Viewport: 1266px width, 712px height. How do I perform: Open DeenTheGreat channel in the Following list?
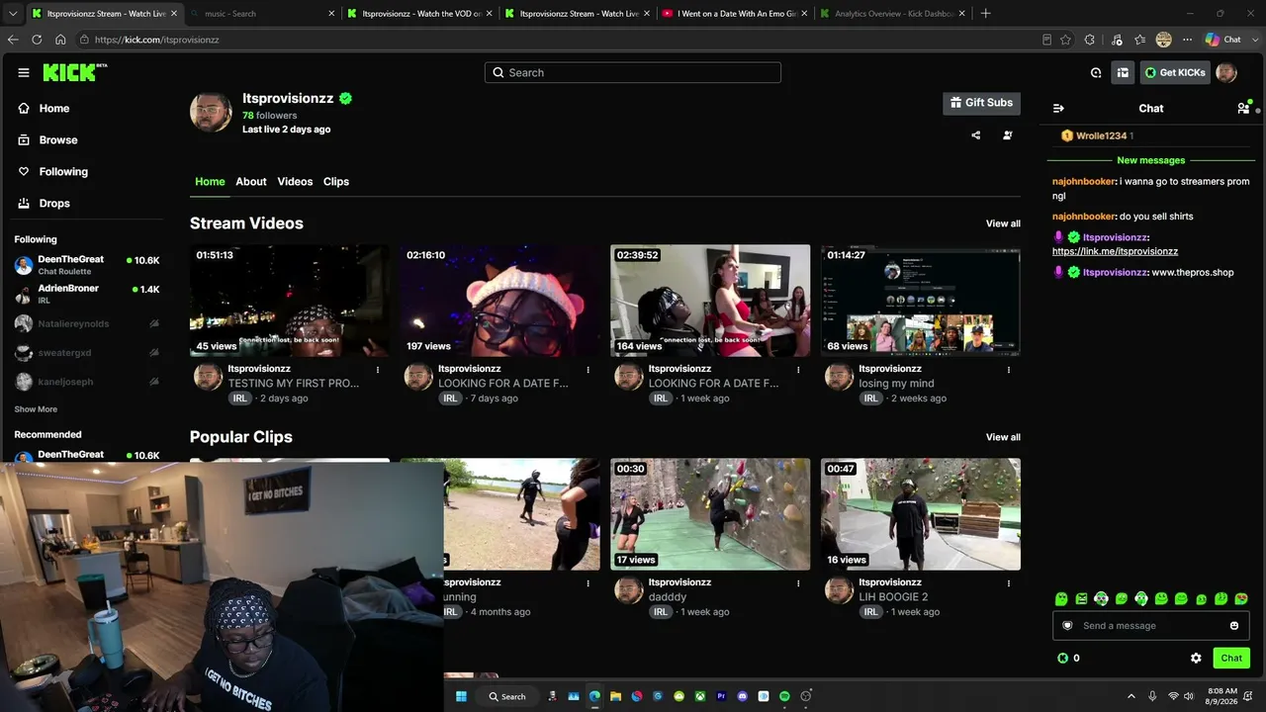pos(86,265)
